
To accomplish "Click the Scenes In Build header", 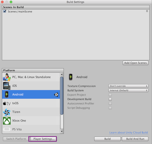I will (x=76, y=7).
